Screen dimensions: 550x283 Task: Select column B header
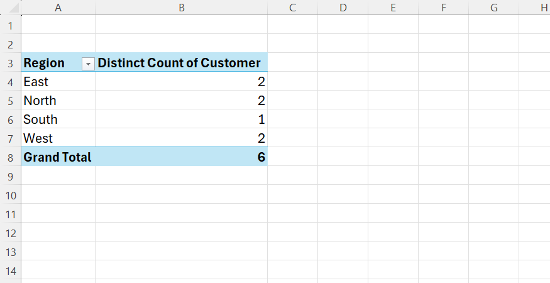(182, 8)
